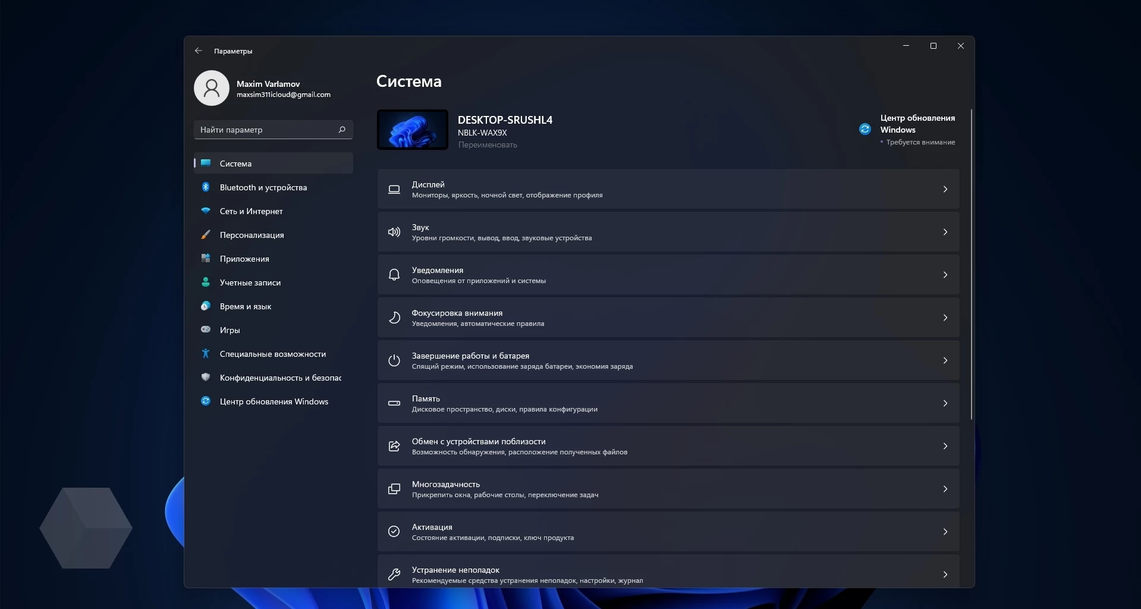Expand Завершение работы и батарея chevron
1141x609 pixels.
point(945,360)
